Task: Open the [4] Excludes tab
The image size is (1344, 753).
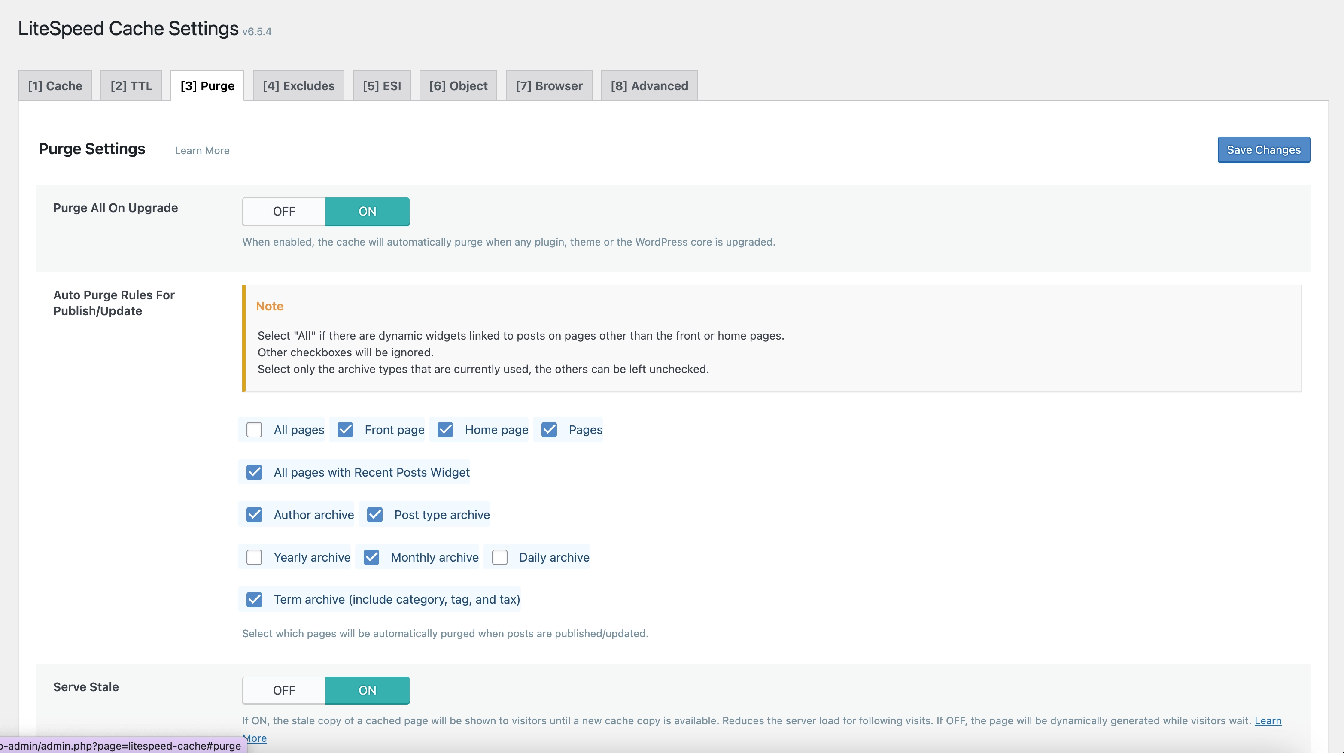Action: (298, 85)
